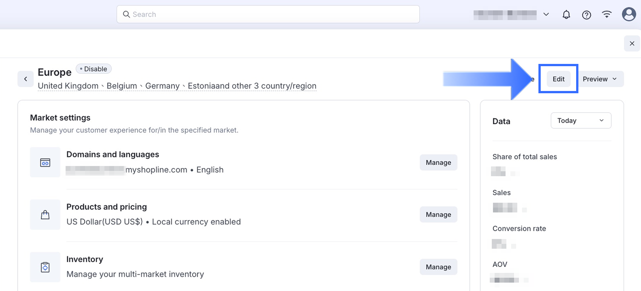
Task: Click the Inventory clipboard icon
Action: click(45, 267)
